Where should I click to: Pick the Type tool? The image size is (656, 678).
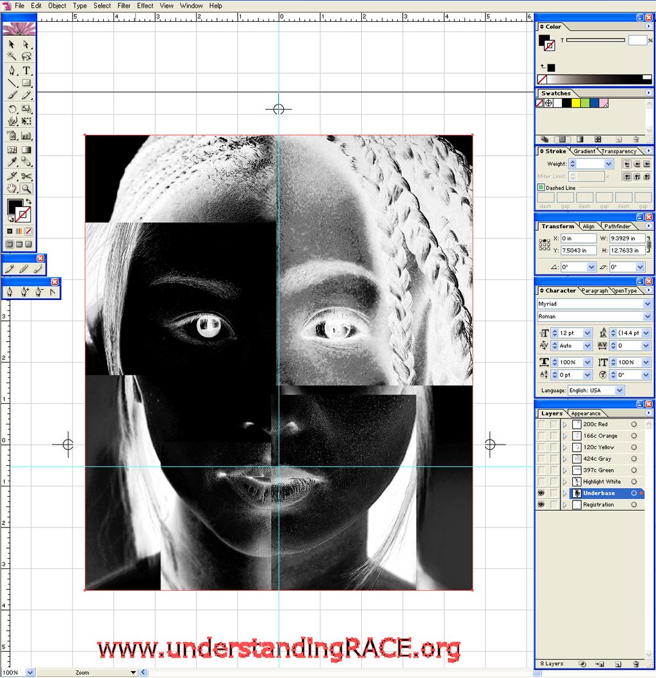[26, 70]
